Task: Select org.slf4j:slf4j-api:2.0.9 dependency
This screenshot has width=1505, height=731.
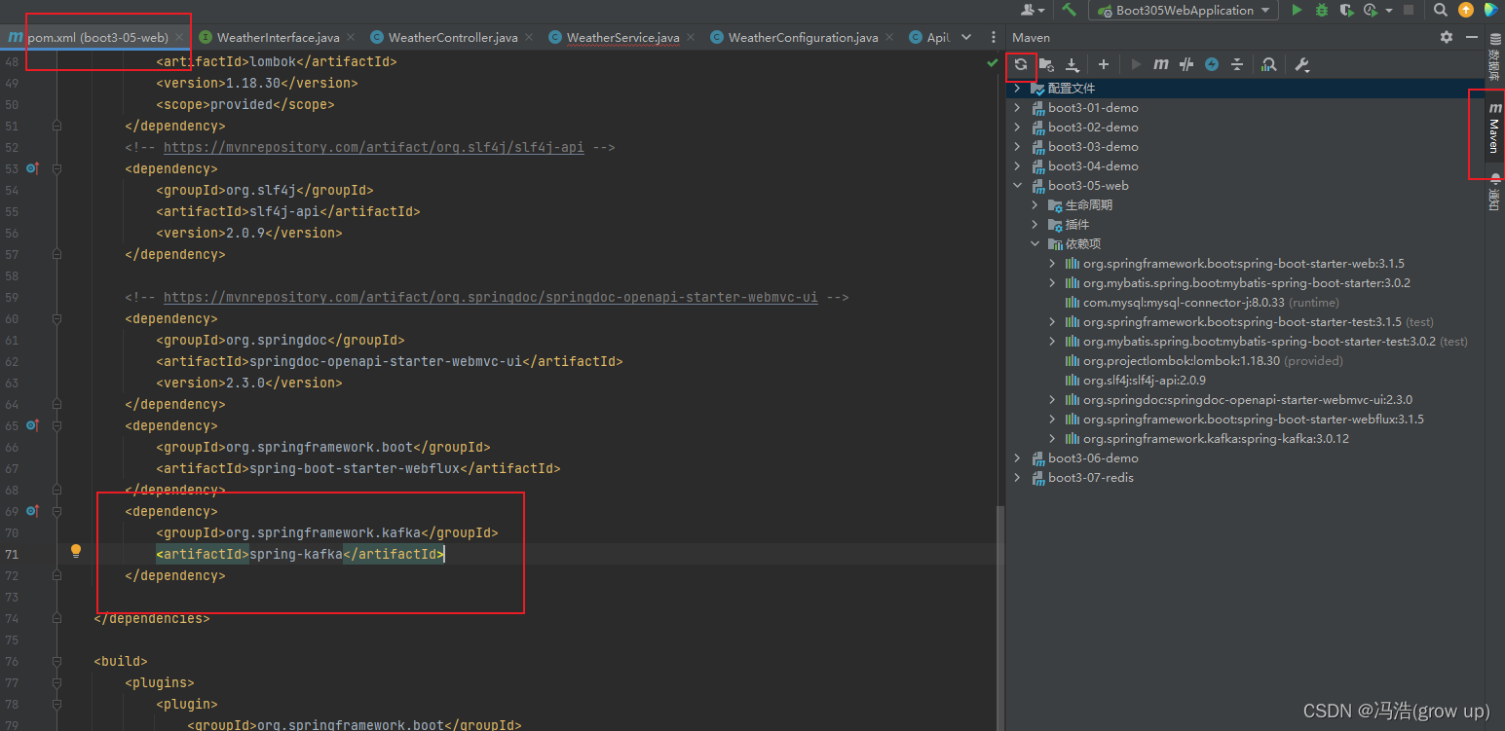Action: tap(1145, 380)
